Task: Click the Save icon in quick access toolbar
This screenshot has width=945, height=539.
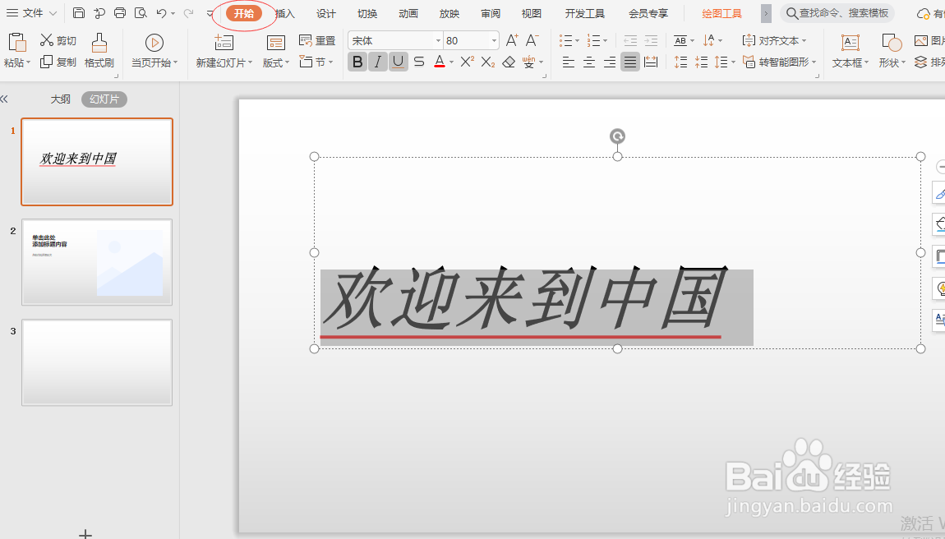Action: [79, 12]
